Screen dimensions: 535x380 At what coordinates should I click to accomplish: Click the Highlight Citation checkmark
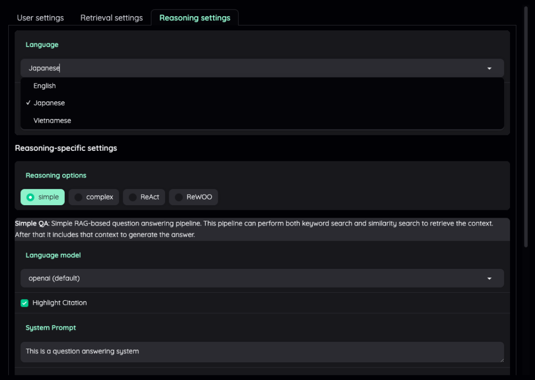[x=24, y=303]
